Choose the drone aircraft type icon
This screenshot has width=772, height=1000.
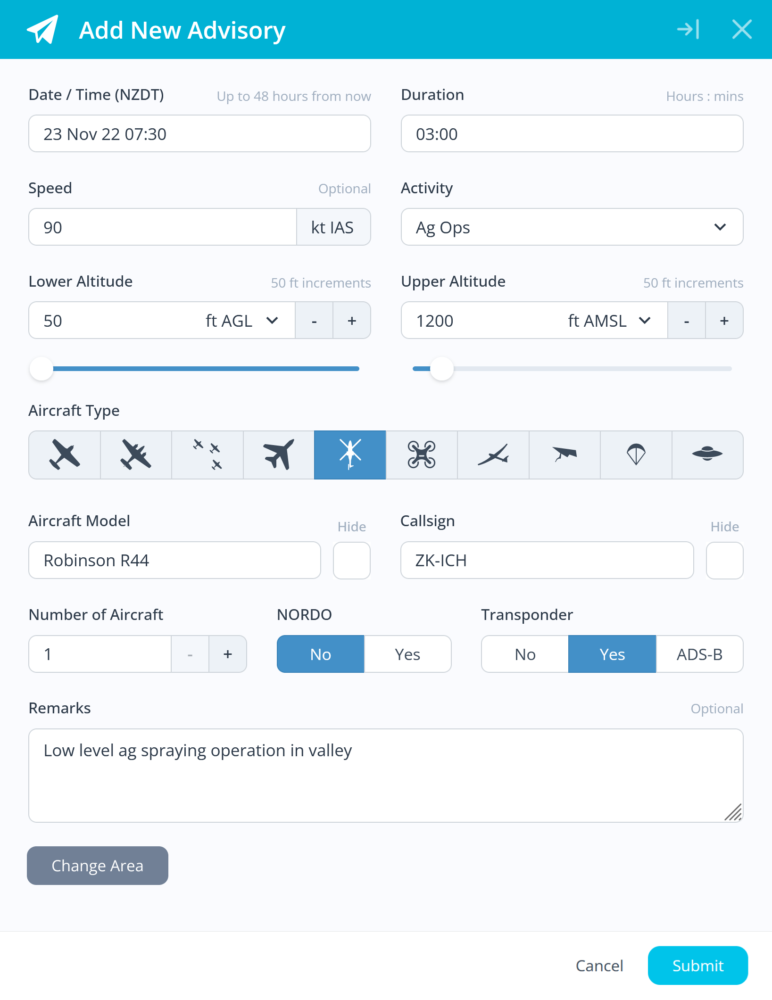(x=422, y=455)
